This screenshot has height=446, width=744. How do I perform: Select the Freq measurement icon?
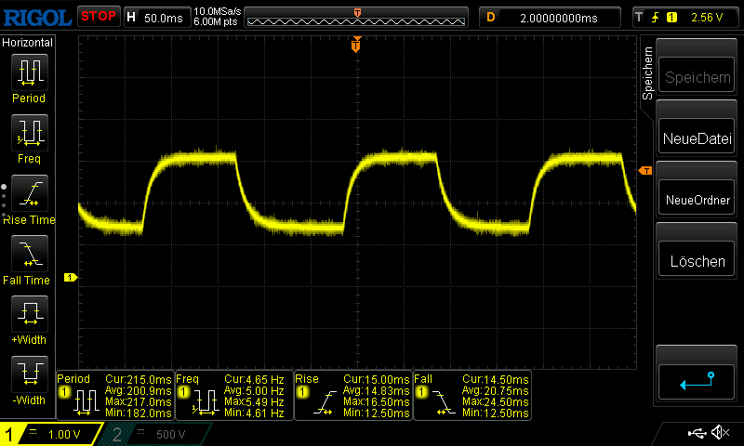click(30, 132)
